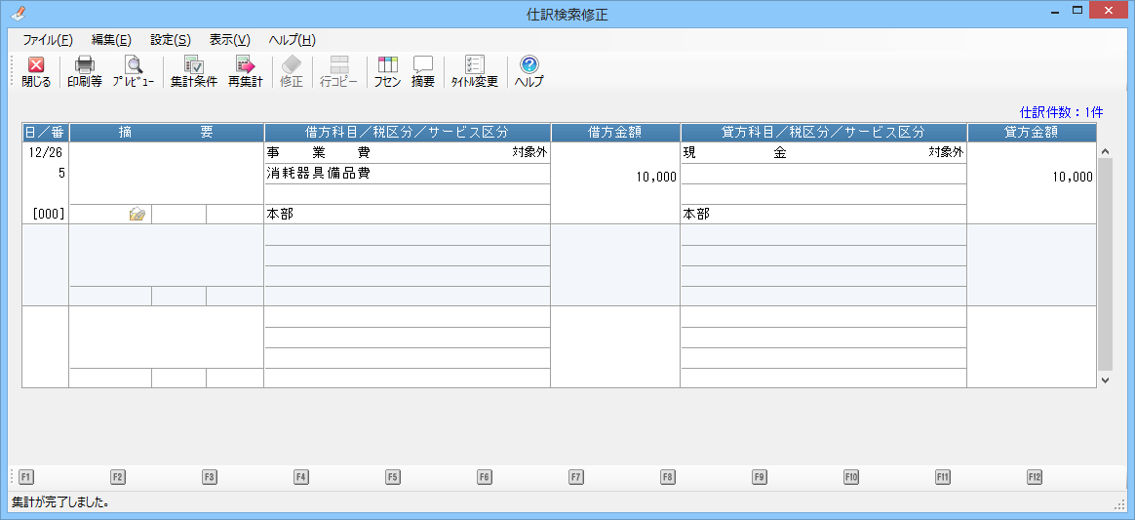Select the 現金 credit account cell
1135x520 pixels.
click(x=822, y=153)
